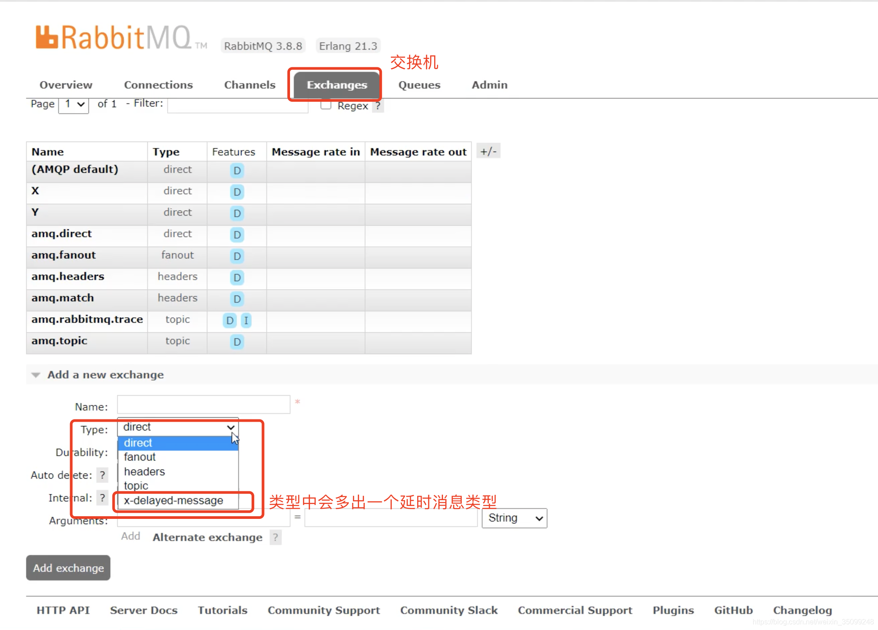Open the amq.fanout exchange
Image resolution: width=878 pixels, height=630 pixels.
pyautogui.click(x=64, y=255)
